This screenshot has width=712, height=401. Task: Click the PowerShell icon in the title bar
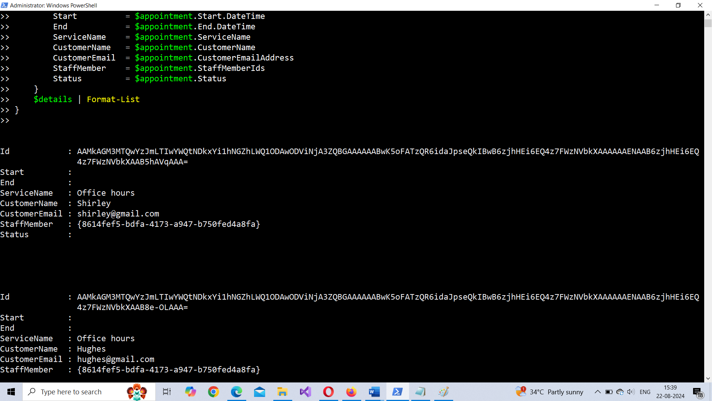click(x=4, y=5)
